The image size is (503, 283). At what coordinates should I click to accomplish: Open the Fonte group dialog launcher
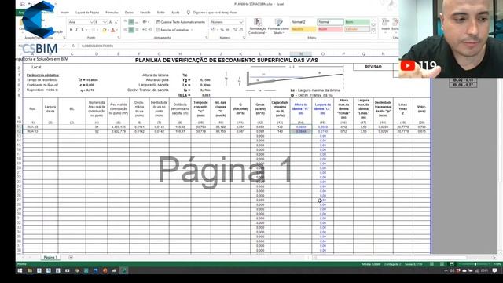click(119, 38)
